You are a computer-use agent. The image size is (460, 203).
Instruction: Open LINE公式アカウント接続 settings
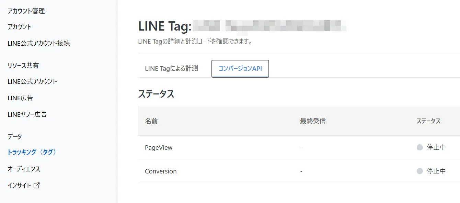(x=38, y=43)
